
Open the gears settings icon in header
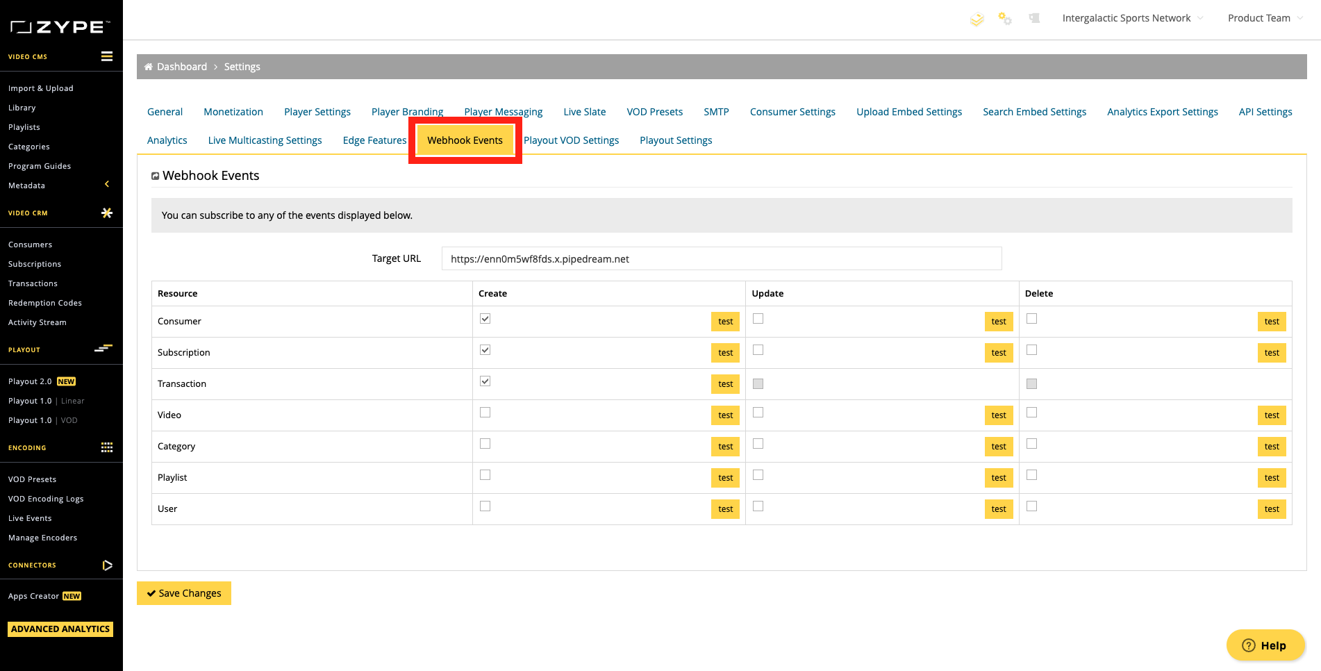click(1005, 19)
